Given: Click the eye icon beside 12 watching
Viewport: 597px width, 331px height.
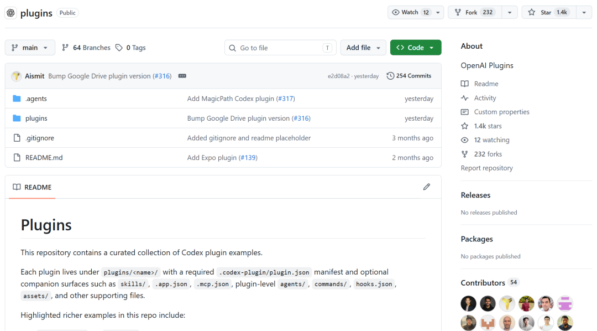Looking at the screenshot, I should pos(464,140).
